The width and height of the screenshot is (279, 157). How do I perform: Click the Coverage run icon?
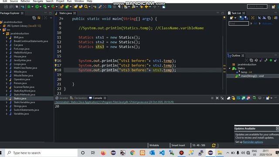click(x=45, y=7)
